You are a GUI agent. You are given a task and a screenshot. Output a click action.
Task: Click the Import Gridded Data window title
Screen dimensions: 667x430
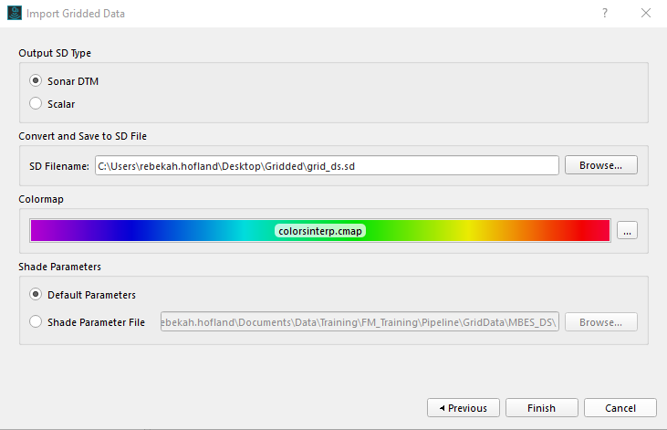pyautogui.click(x=76, y=14)
